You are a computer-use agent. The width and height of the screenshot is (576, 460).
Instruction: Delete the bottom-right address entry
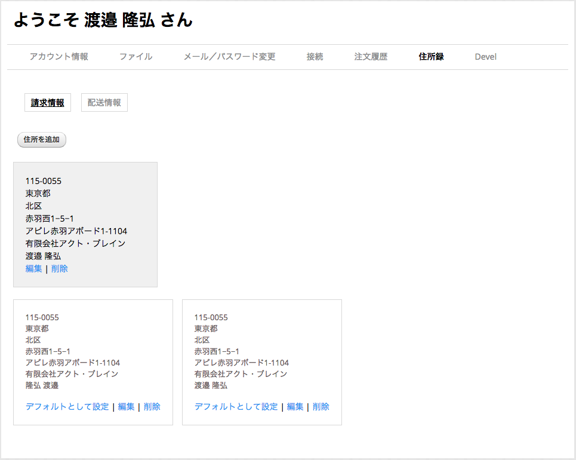pos(321,406)
